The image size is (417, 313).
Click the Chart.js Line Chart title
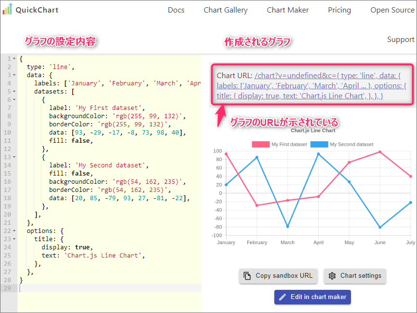click(x=313, y=131)
